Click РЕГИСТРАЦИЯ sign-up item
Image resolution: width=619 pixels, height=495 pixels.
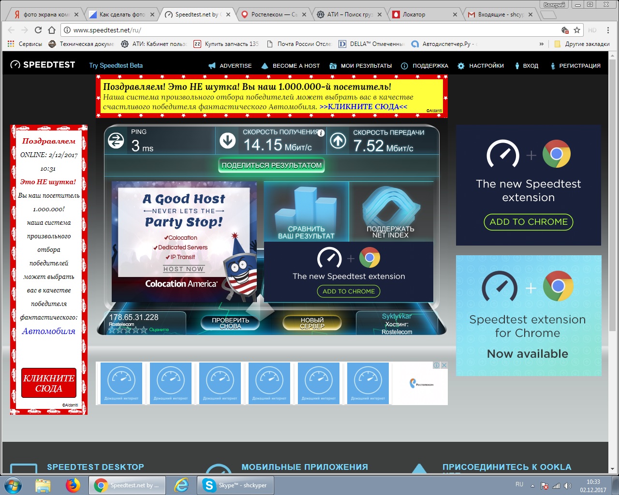pyautogui.click(x=575, y=66)
